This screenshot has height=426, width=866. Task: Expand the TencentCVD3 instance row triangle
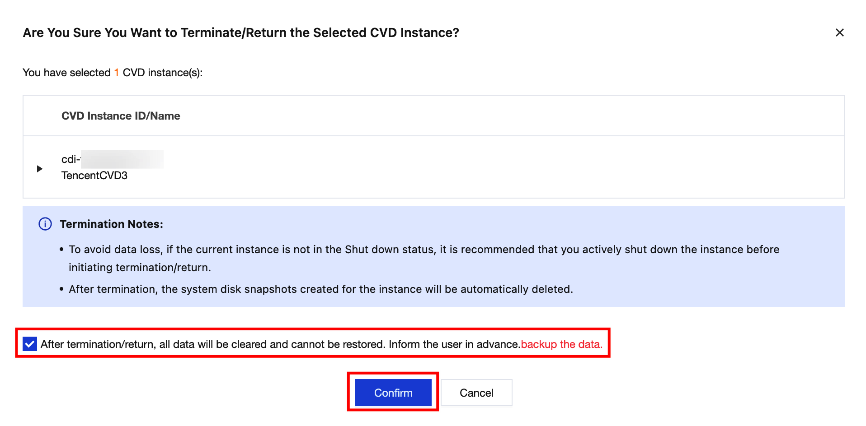(40, 169)
